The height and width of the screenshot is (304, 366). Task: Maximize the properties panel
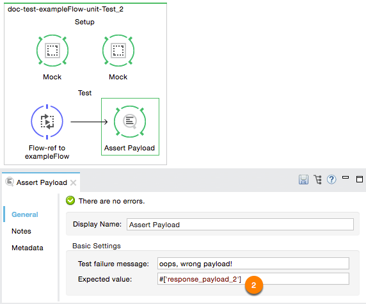tap(360, 179)
